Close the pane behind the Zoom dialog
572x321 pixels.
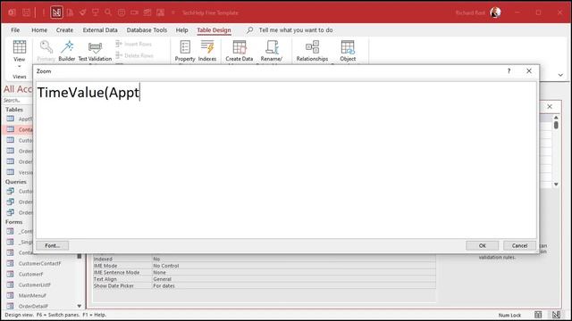click(x=550, y=107)
